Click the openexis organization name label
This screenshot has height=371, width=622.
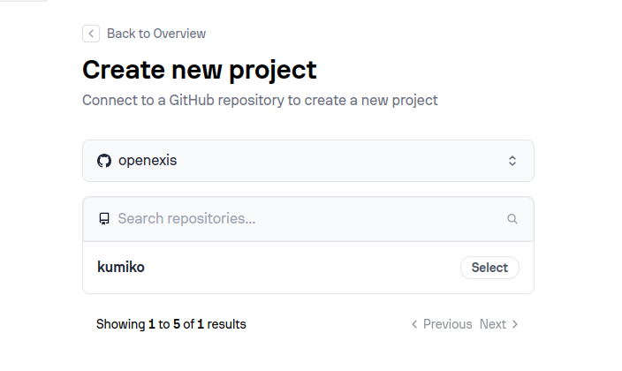point(148,161)
